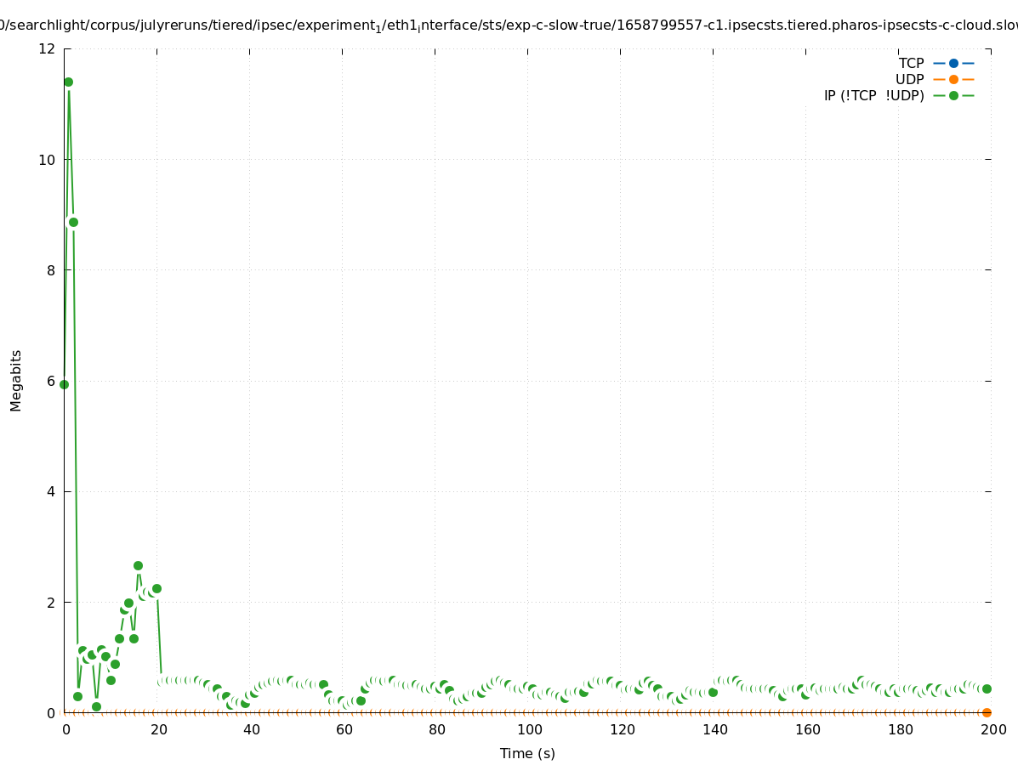This screenshot has width=1018, height=765.
Task: Click the last green point near 199 seconds
Action: click(x=987, y=688)
